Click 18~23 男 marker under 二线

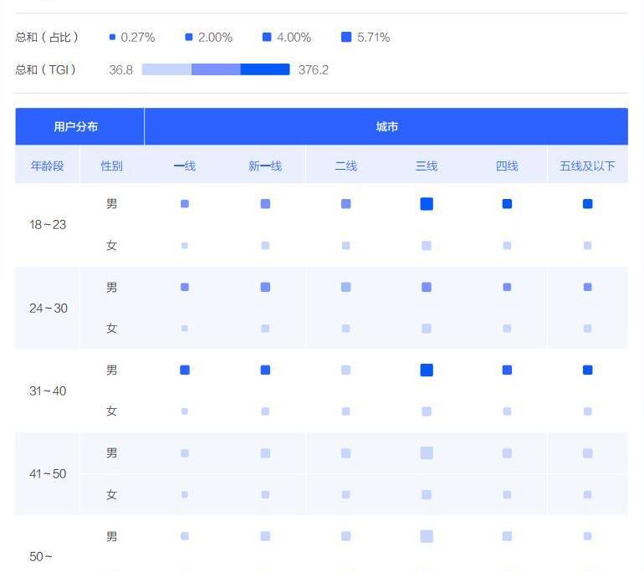coord(345,204)
